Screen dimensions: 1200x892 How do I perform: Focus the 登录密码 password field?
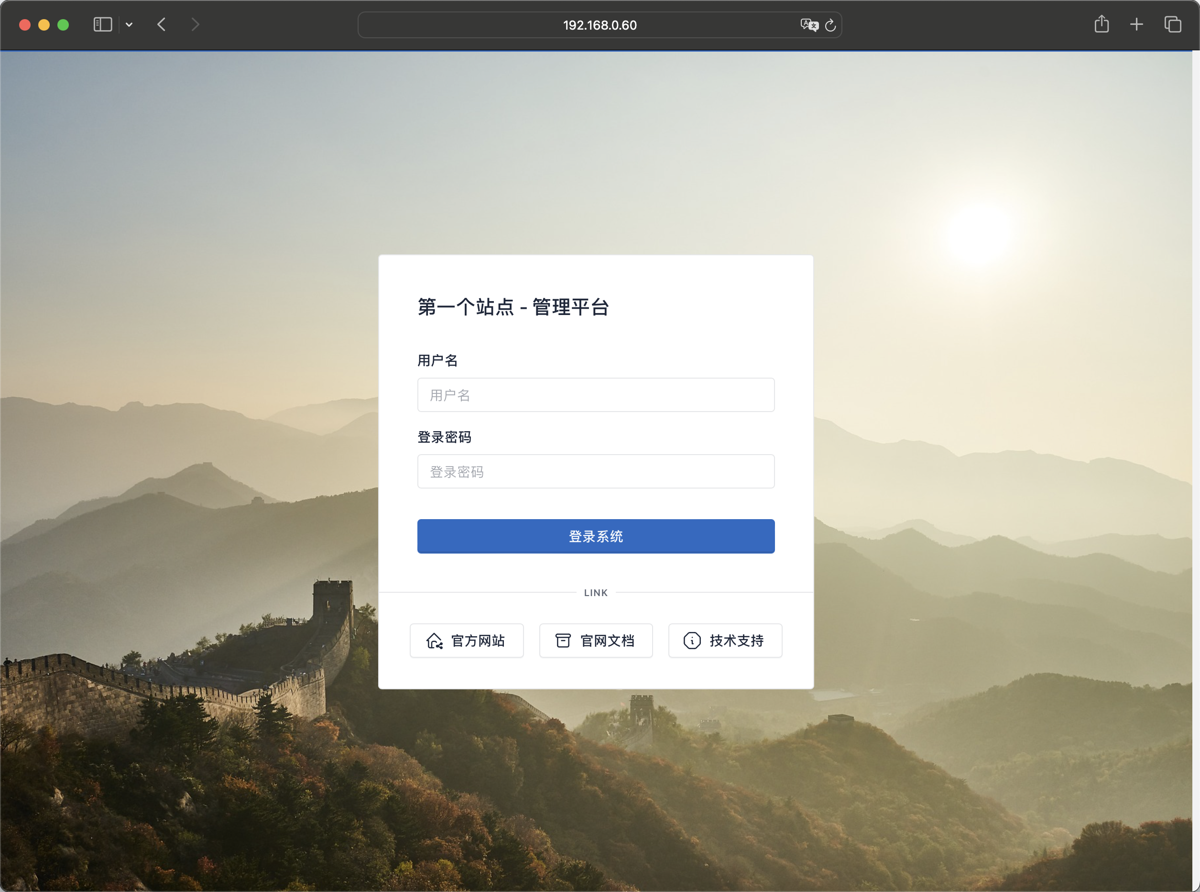[596, 471]
